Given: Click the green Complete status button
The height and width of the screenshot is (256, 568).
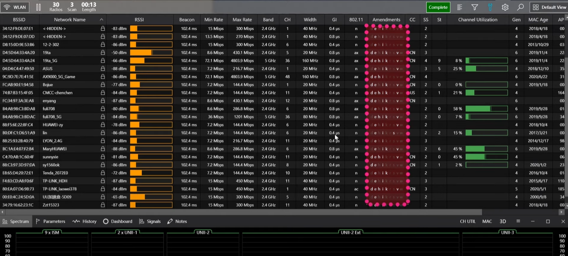Looking at the screenshot, I should click(438, 7).
